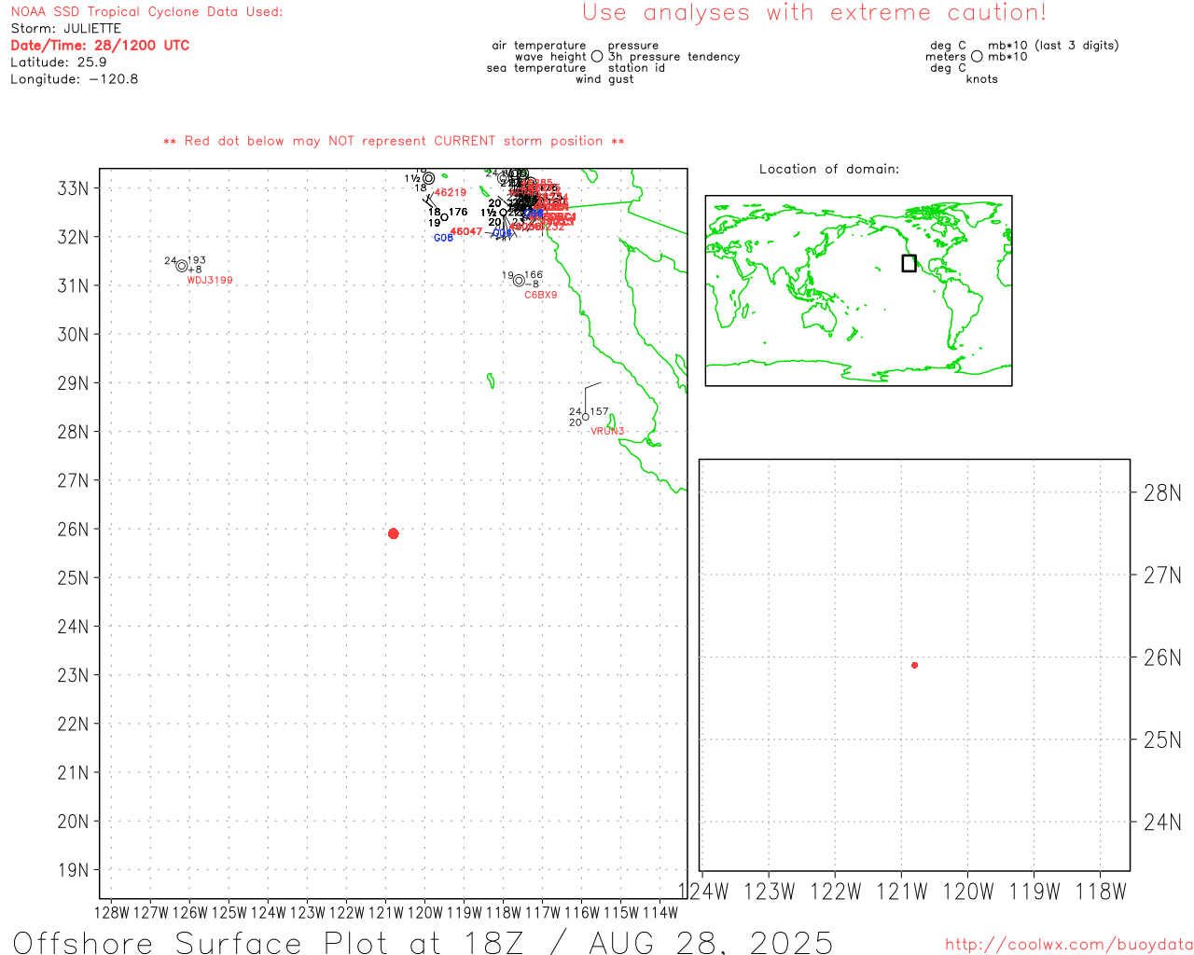Click the 28N label on the inset map
This screenshot has width=1194, height=955.
coord(1162,493)
